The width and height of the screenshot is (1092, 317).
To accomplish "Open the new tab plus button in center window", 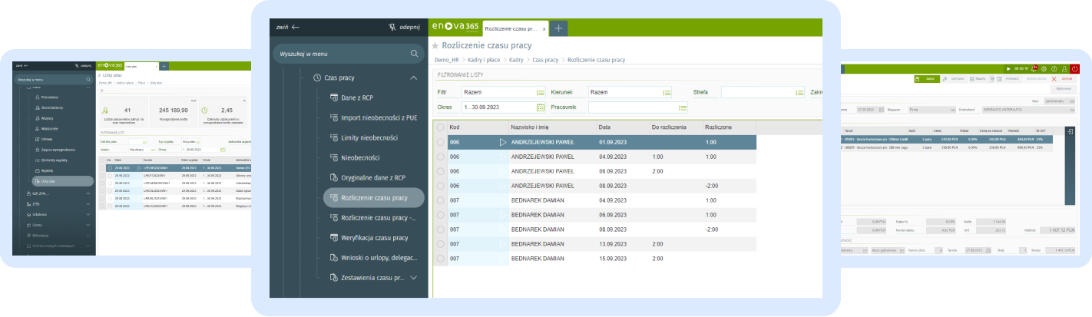I will click(559, 28).
